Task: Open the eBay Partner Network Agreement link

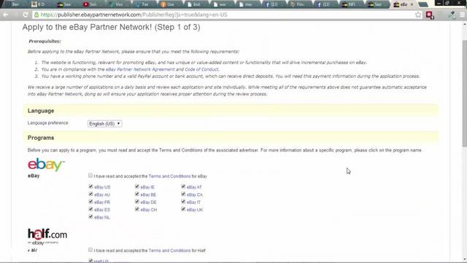Action: pyautogui.click(x=140, y=69)
